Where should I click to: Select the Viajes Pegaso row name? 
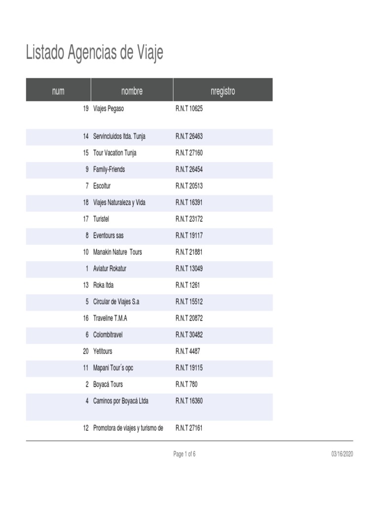coord(109,109)
